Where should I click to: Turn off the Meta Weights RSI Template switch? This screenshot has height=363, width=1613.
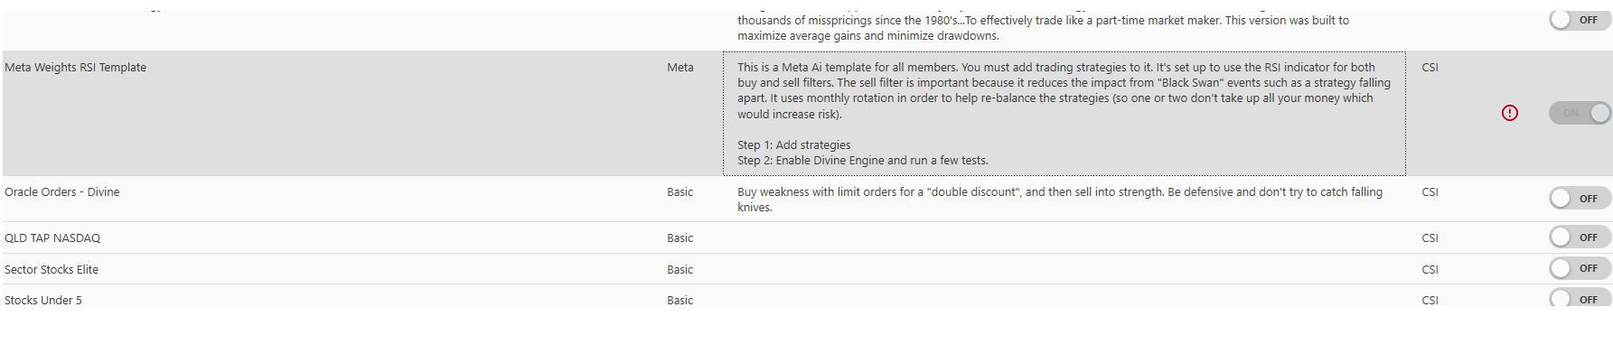coord(1580,113)
